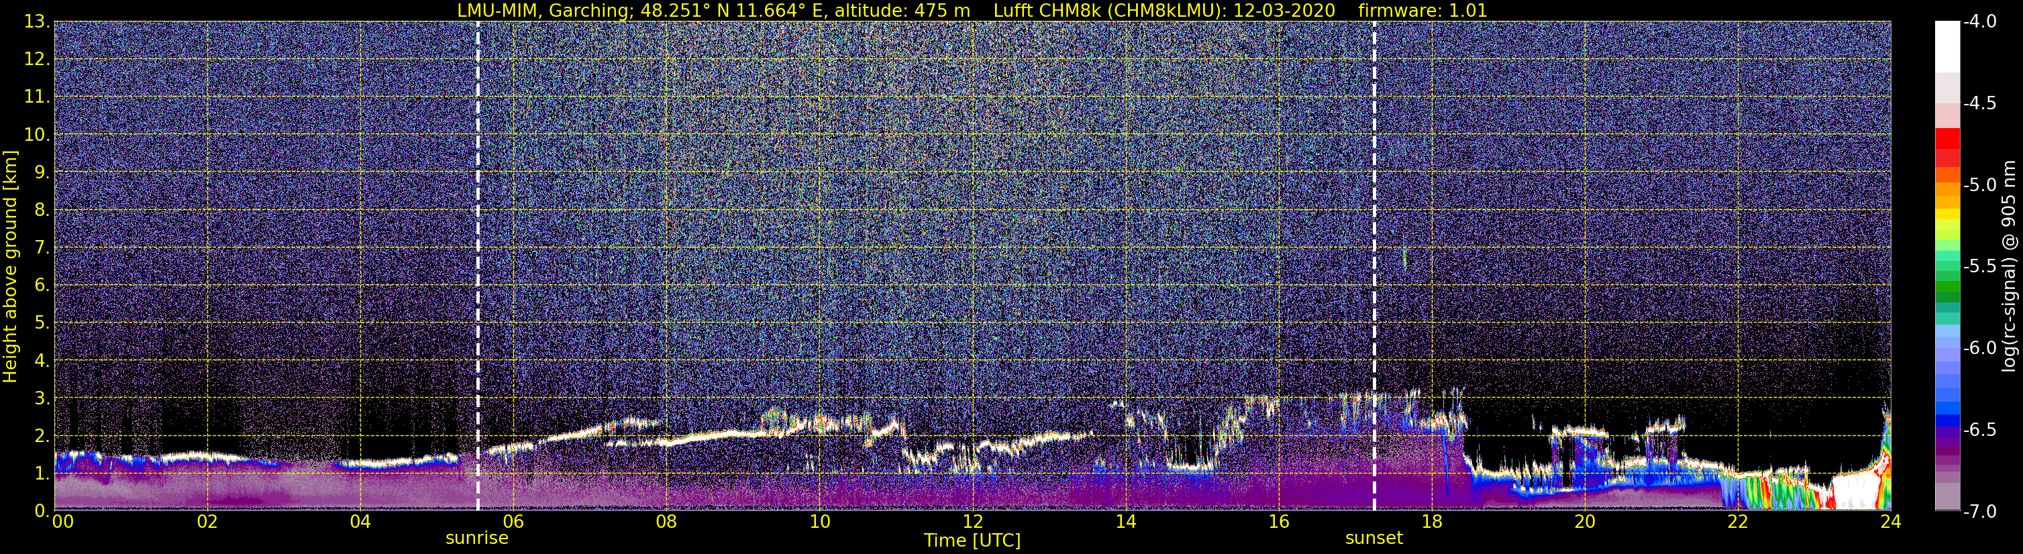Click the colorbar tick label '-4.5'
The height and width of the screenshot is (554, 2023).
(x=1980, y=103)
